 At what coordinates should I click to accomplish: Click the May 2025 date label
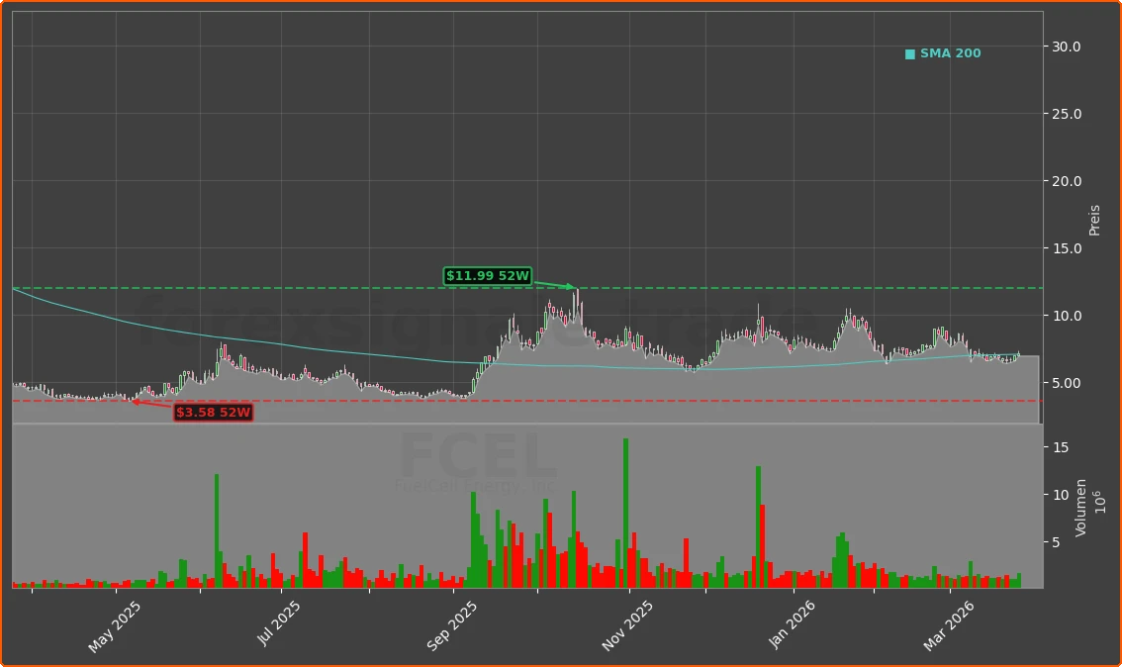tap(115, 627)
